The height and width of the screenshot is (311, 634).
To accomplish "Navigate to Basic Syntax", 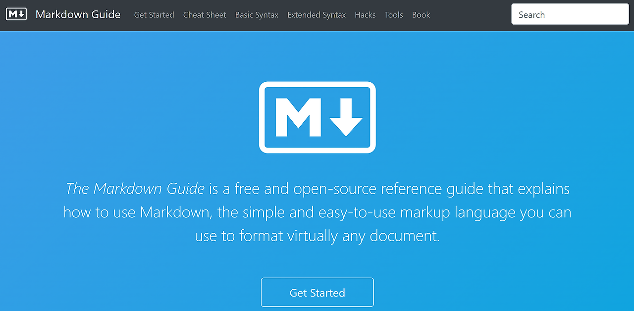I will click(257, 15).
